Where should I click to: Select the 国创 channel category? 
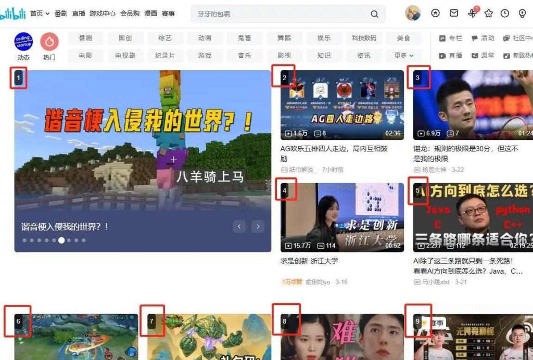point(125,38)
